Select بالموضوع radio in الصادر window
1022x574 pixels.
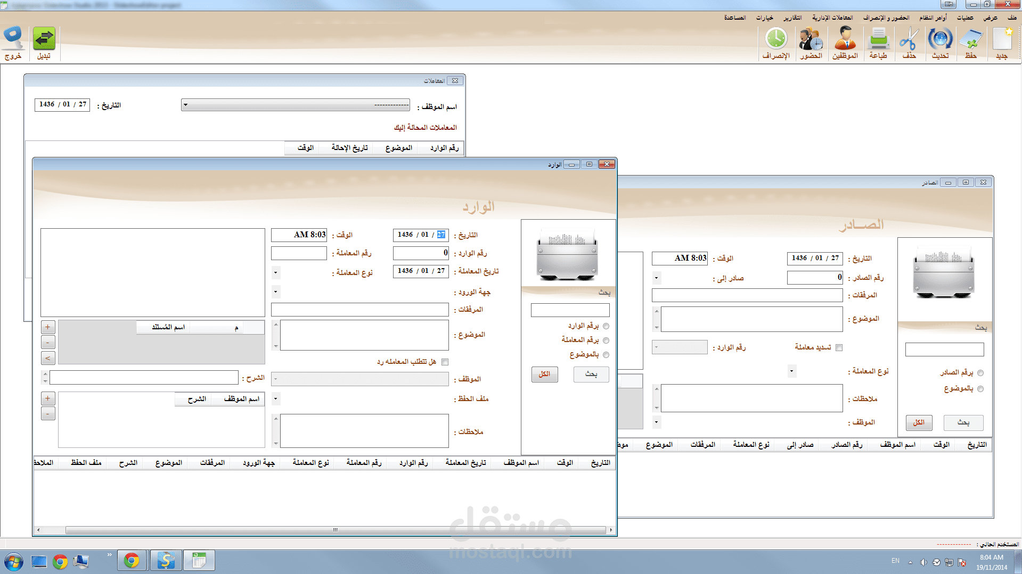pyautogui.click(x=980, y=389)
